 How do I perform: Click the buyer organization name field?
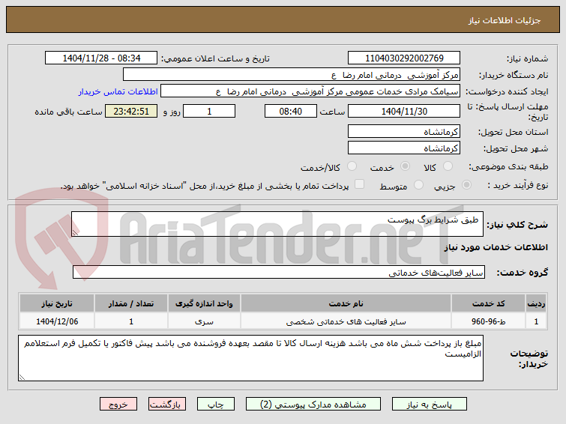292,75
